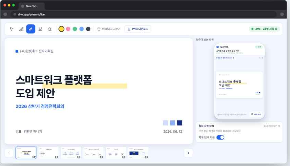
Task: Pick the green ink color
Action: coord(75,29)
